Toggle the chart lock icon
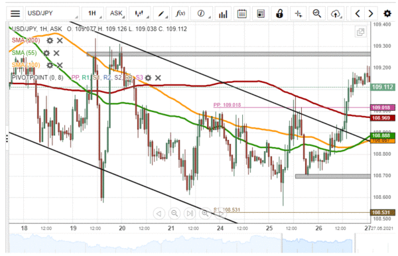 click(x=279, y=13)
